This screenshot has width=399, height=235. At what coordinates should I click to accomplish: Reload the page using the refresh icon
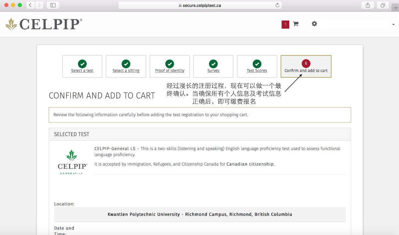point(277,5)
